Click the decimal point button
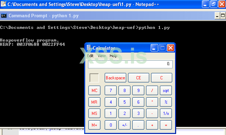Screen dimensions: 226x135 tap(138, 125)
